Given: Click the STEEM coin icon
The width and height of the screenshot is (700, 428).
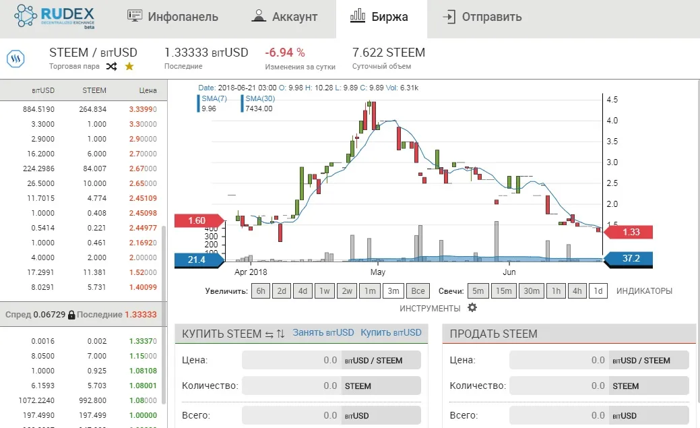Looking at the screenshot, I should 16,59.
